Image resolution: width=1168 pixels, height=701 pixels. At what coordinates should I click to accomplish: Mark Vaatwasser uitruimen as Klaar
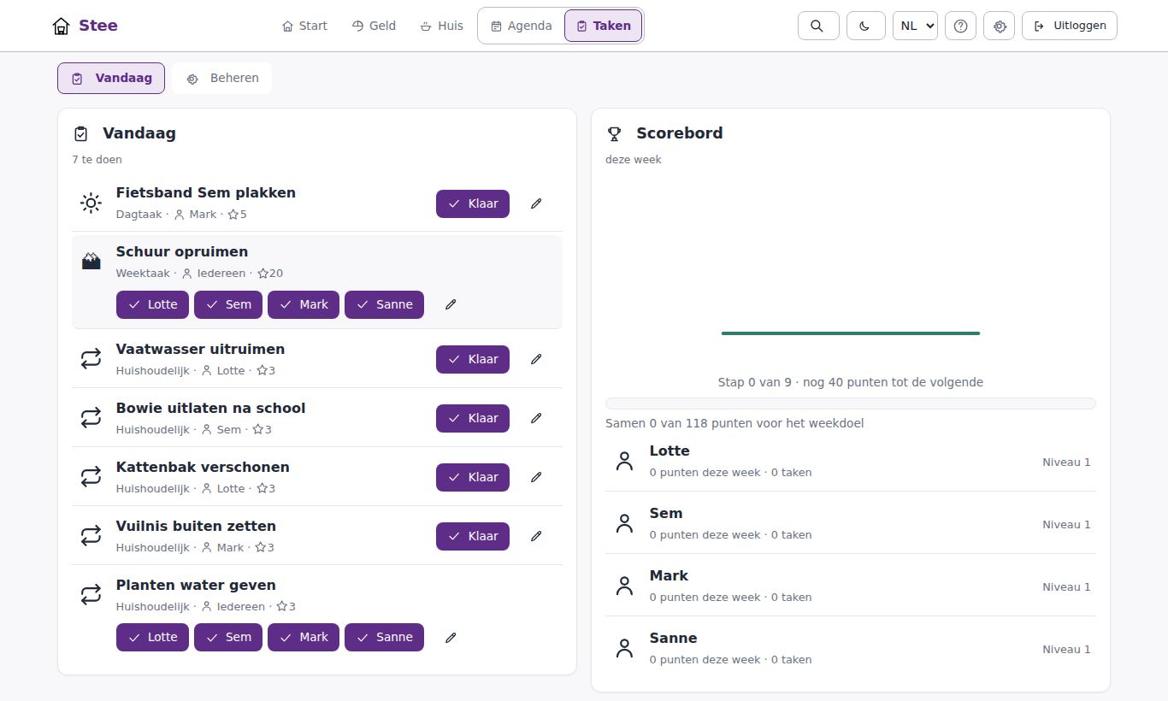(473, 359)
